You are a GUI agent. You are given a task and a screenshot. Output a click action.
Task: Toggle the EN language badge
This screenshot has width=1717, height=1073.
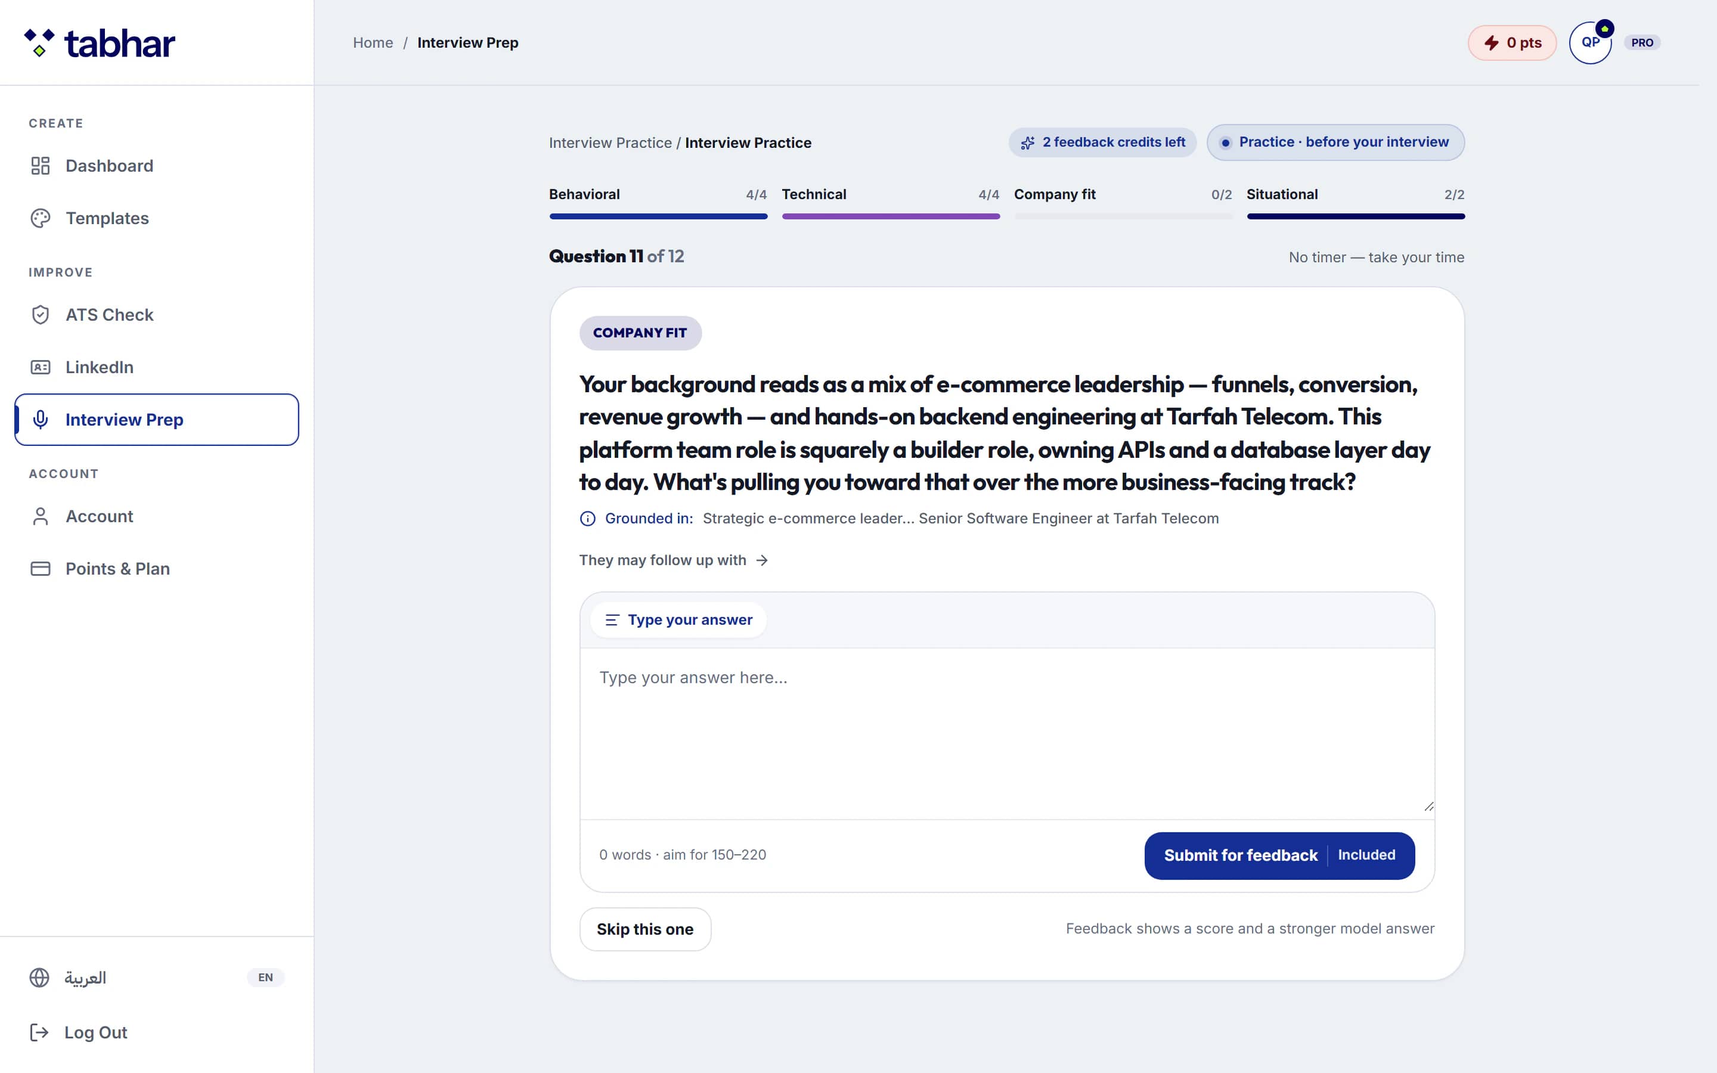pos(265,977)
